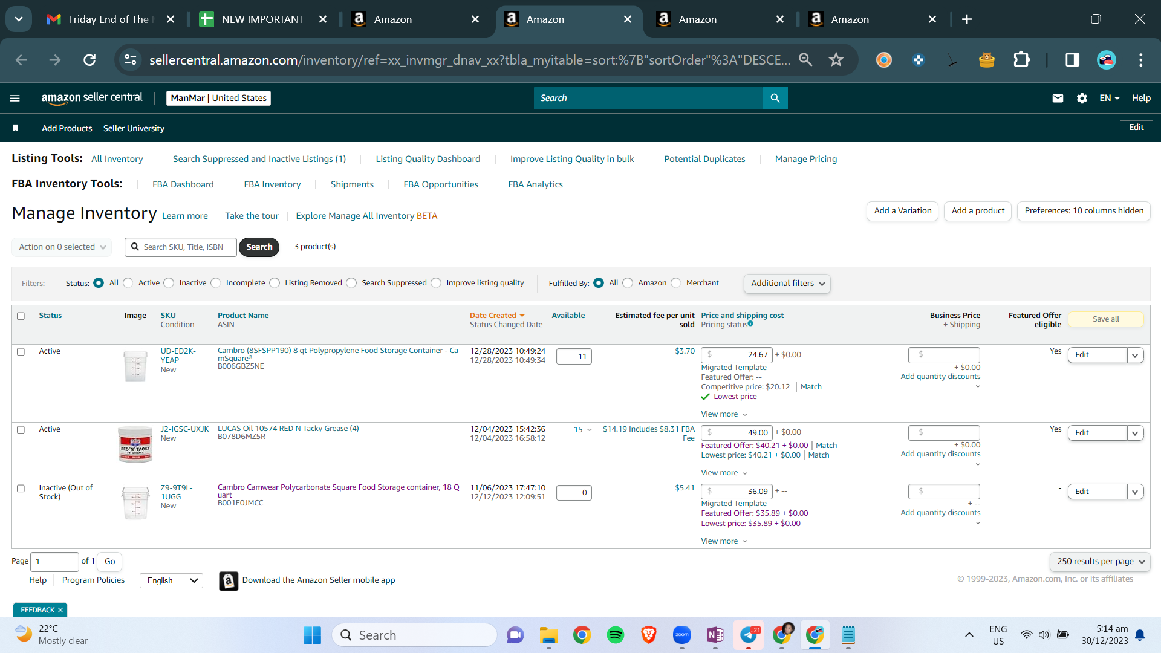Open the browser Extensions puzzle icon

1021,60
